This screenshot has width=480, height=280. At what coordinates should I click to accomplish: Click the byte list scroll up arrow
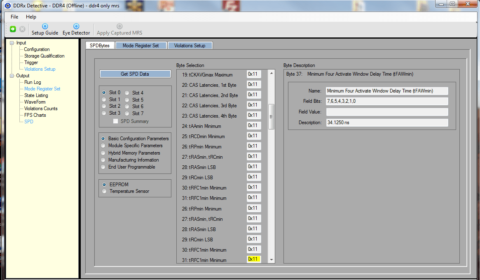point(271,73)
